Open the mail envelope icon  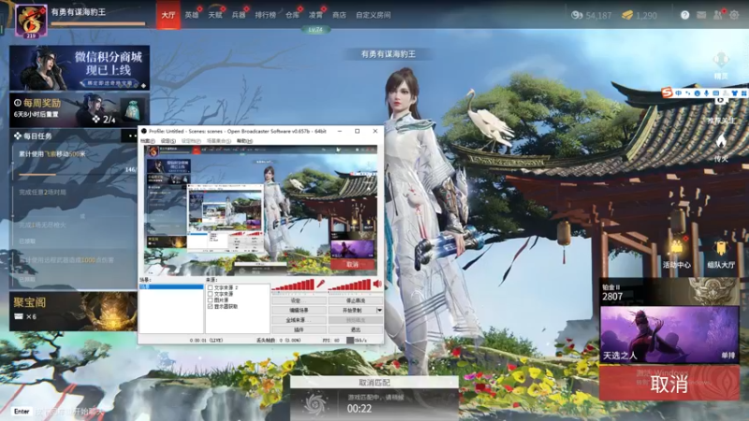point(700,15)
